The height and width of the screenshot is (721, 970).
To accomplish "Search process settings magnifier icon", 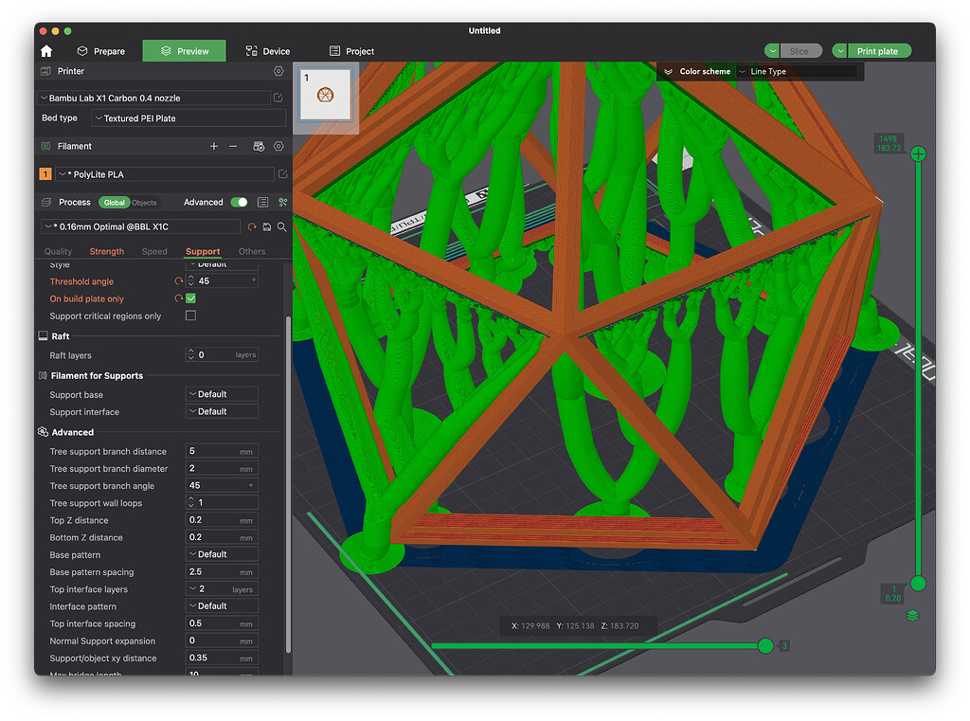I will 281,227.
